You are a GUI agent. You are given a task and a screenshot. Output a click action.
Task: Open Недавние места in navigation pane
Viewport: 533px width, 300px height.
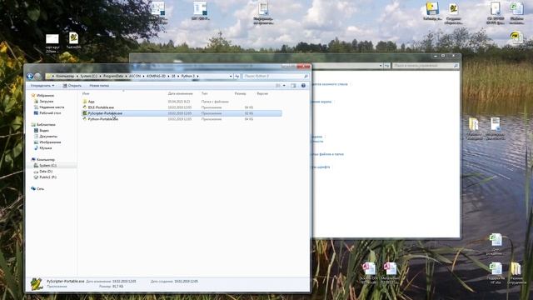click(x=52, y=107)
